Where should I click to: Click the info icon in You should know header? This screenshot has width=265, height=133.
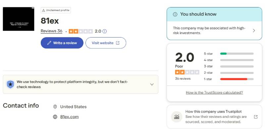[175, 14]
